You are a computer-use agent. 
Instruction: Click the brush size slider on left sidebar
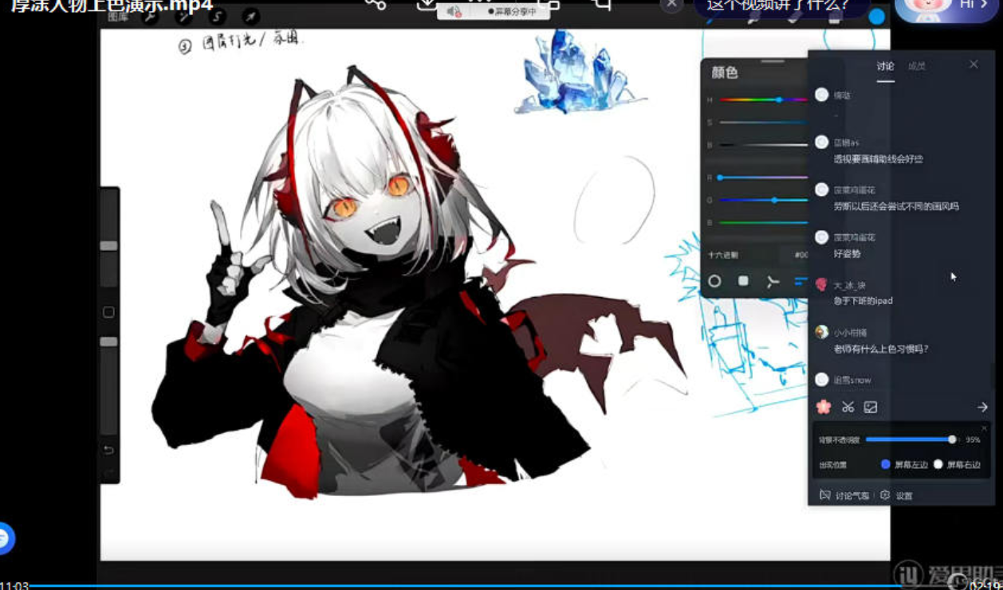tap(109, 239)
